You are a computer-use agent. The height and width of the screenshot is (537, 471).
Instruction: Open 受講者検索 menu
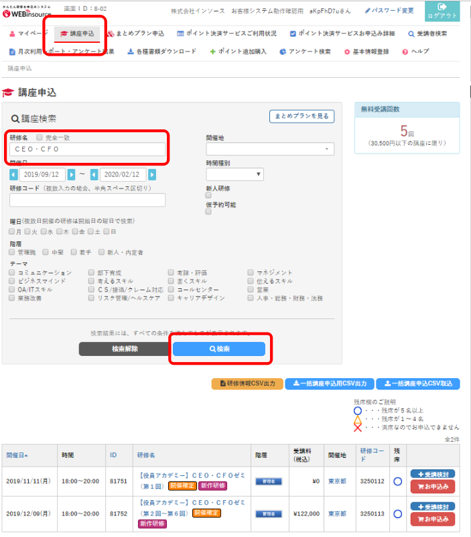(x=428, y=34)
